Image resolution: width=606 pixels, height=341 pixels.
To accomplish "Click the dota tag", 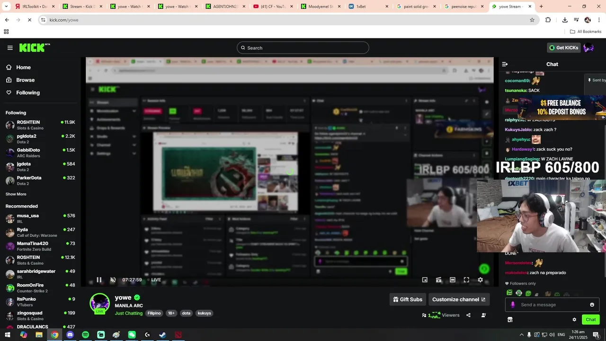I will [x=186, y=313].
